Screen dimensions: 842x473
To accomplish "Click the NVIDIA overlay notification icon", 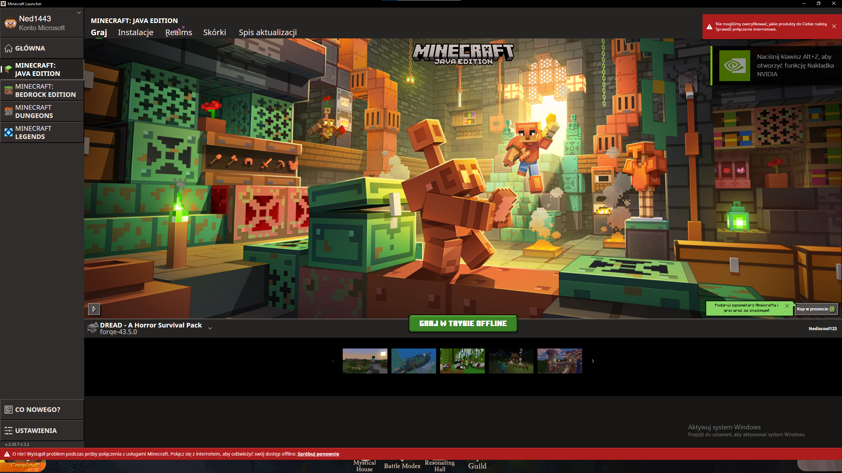I will (734, 66).
